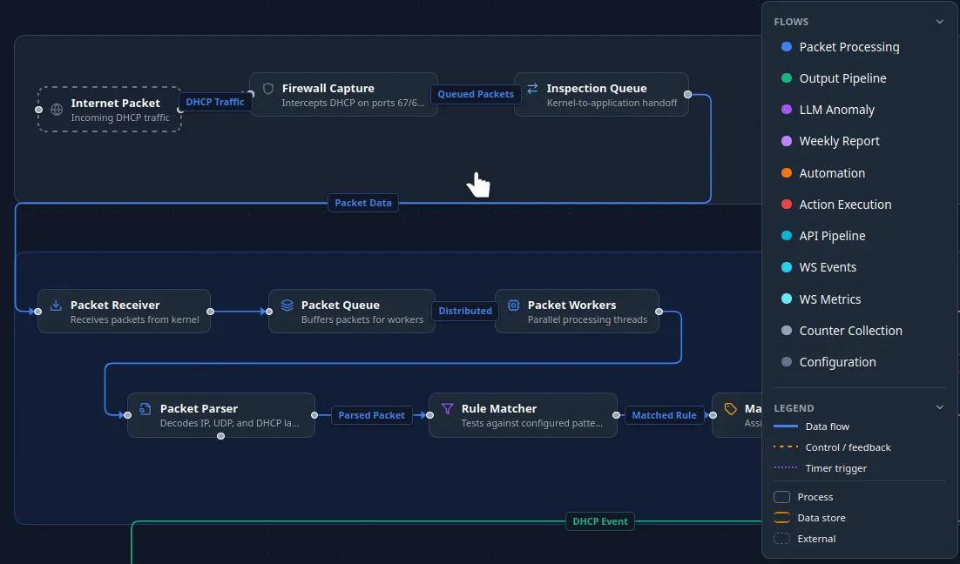Click the Packet Parser bottom port

(221, 436)
